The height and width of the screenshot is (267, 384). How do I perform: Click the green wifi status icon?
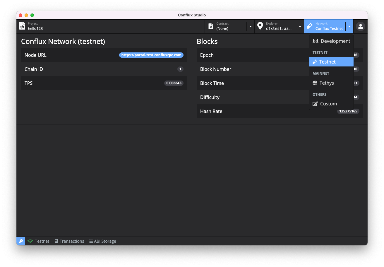tap(30, 241)
